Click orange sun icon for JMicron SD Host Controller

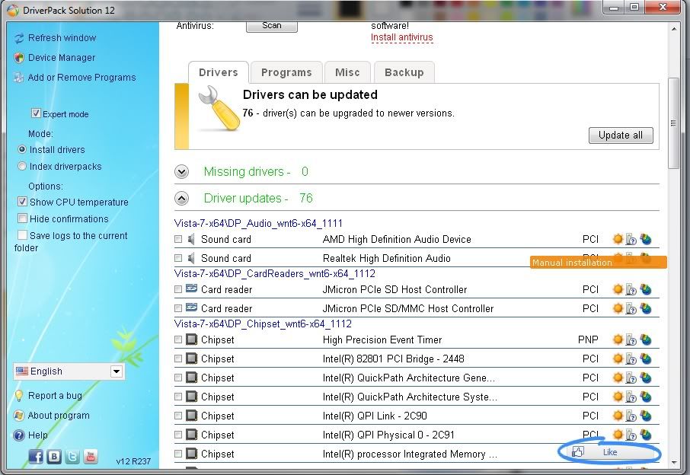point(618,289)
